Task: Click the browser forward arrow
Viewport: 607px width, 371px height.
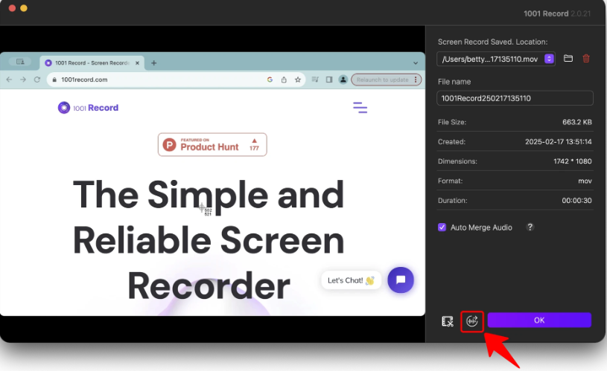Action: click(23, 80)
